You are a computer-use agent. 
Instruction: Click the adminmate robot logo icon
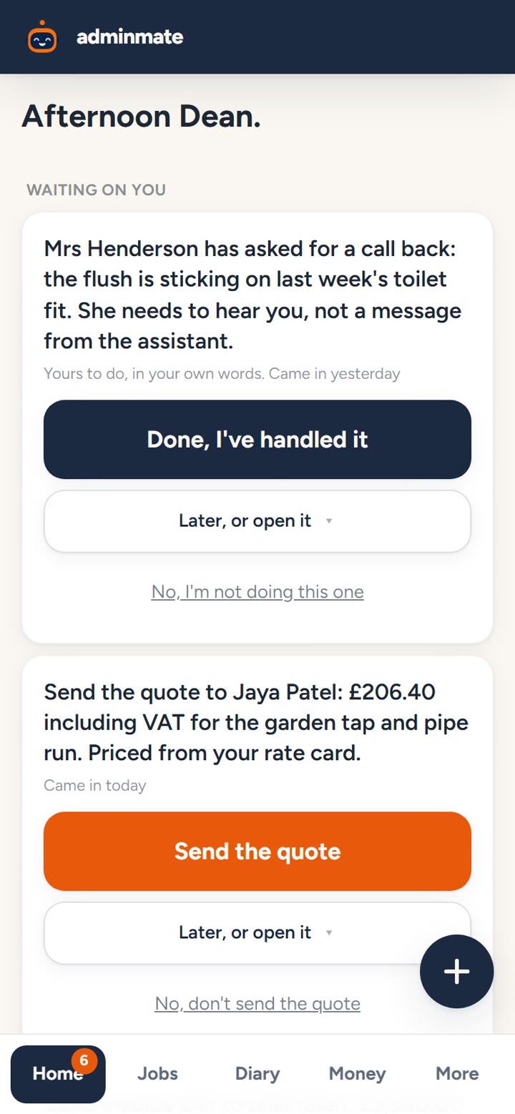tap(42, 36)
